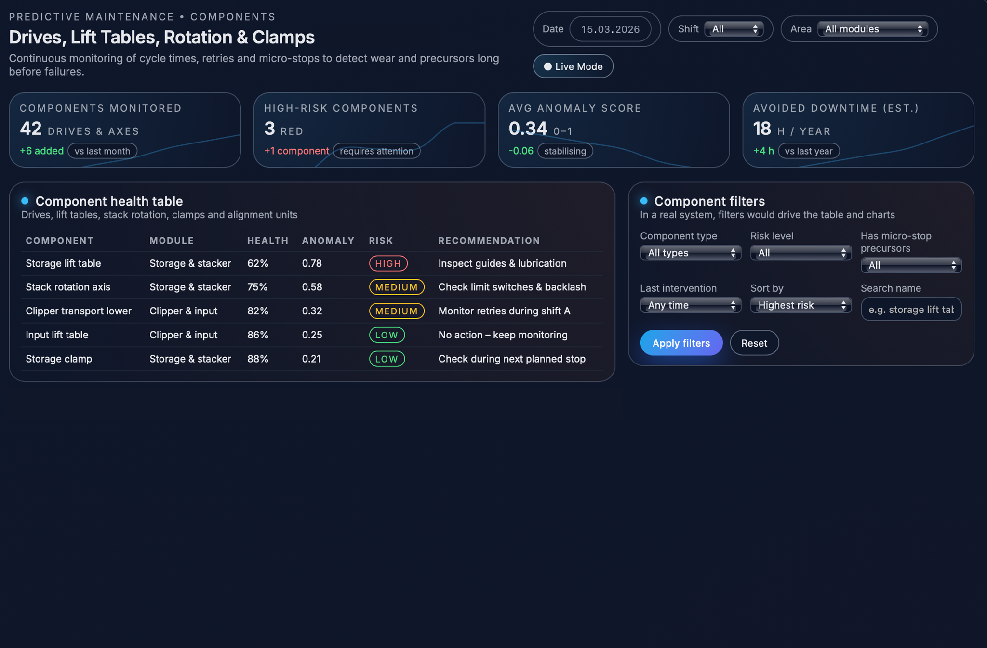Viewport: 987px width, 648px height.
Task: Expand the Component type dropdown
Action: tap(690, 253)
